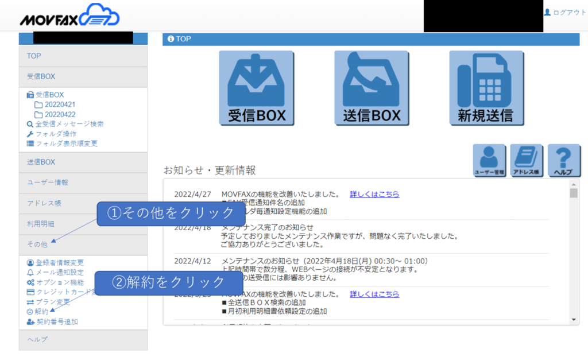Click the magnifier icon for 全受信メッセージ検索
Screen dimensions: 588x357
(x=30, y=124)
